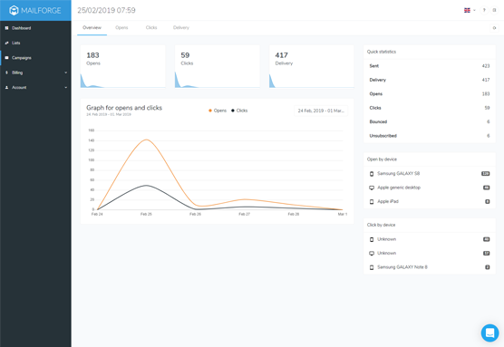This screenshot has height=347, width=504.
Task: Click the Opens row in Quick statistics
Action: [430, 94]
